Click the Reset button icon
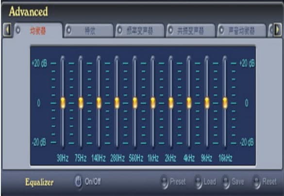Image resolution: width=284 pixels, height=196 pixels. coord(256,182)
